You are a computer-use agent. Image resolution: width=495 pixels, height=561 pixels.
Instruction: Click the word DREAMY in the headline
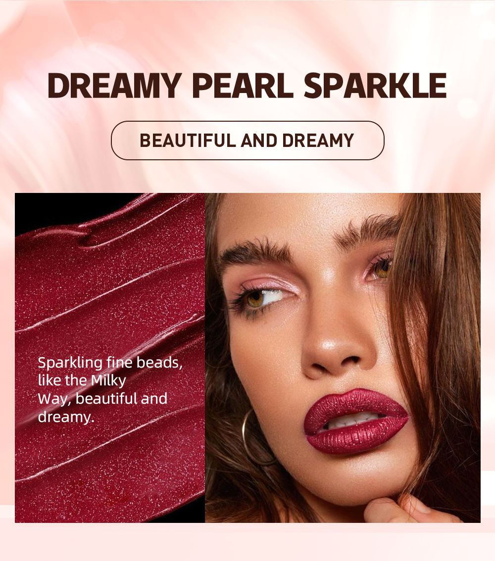114,86
